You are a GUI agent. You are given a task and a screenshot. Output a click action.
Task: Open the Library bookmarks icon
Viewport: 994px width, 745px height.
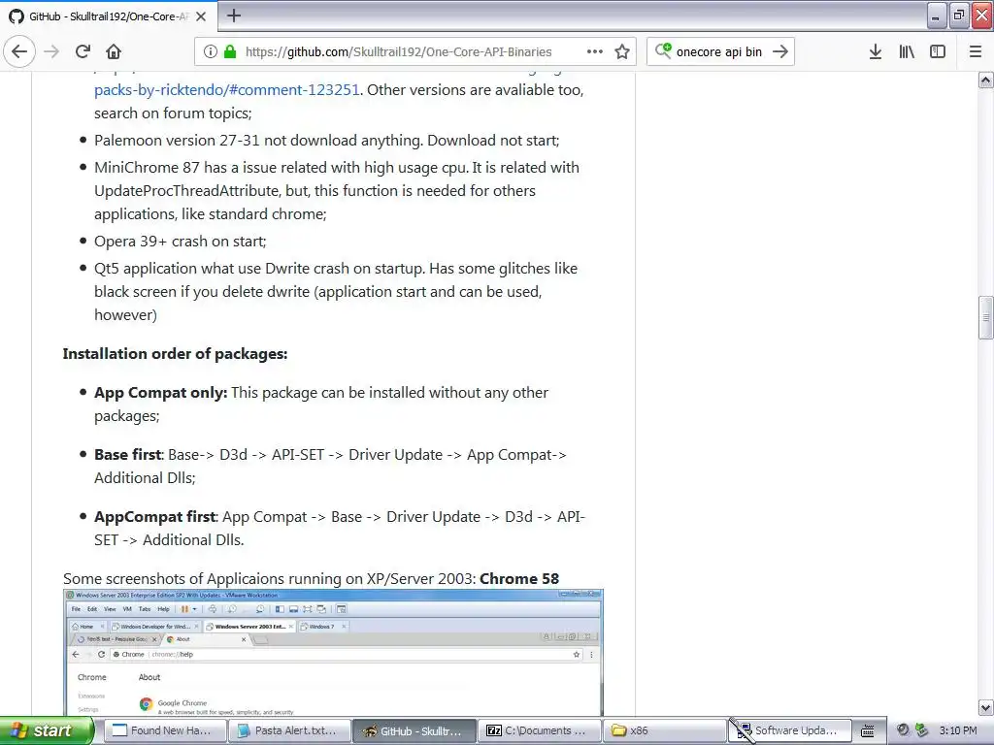[907, 51]
